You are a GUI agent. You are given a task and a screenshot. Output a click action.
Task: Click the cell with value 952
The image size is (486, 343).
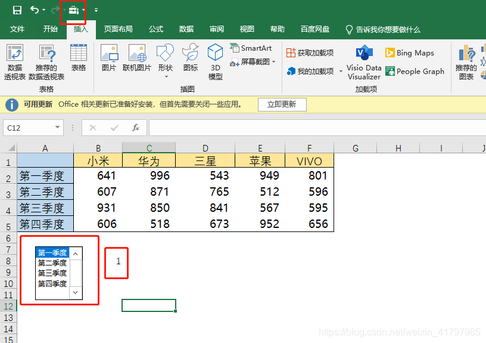click(260, 224)
